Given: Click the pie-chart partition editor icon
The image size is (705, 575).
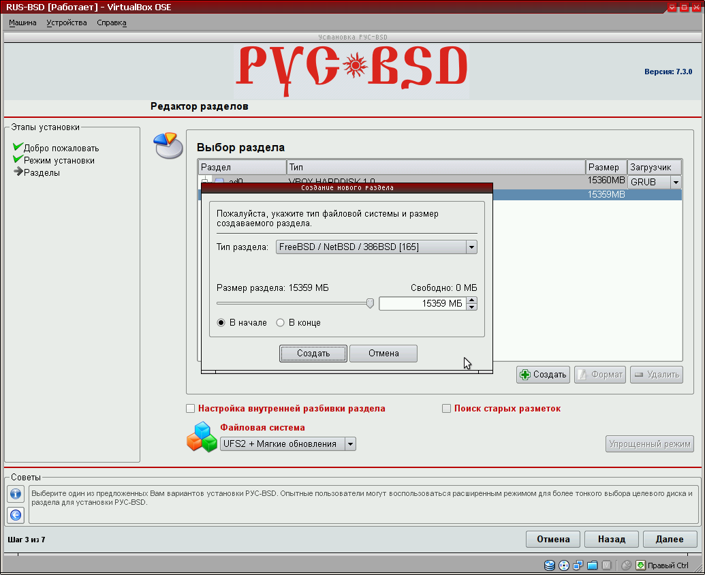Looking at the screenshot, I should pos(168,145).
